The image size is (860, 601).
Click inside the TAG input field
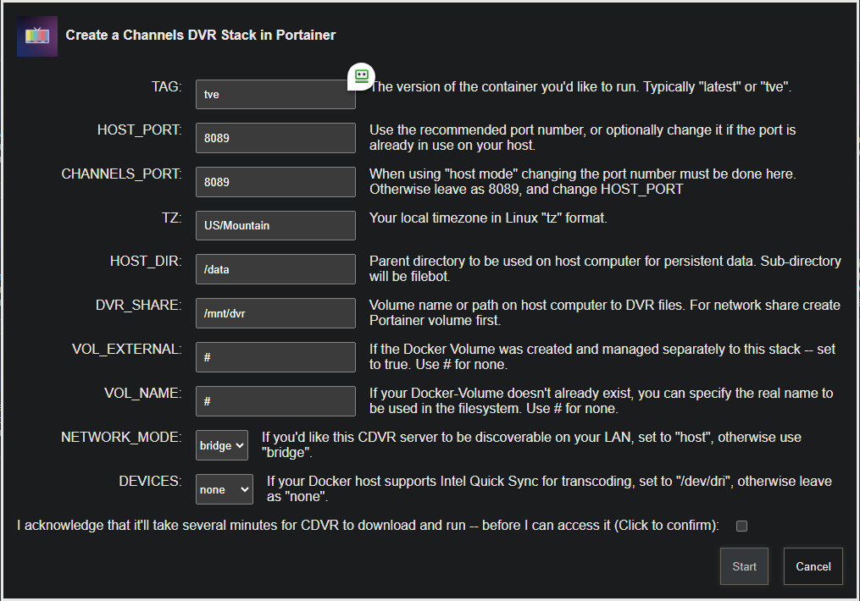tap(275, 94)
